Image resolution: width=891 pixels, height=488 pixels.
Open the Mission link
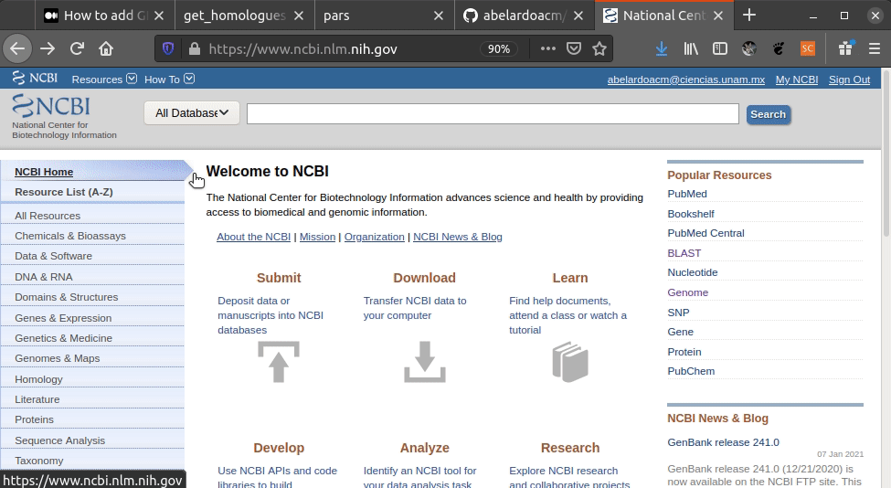pyautogui.click(x=317, y=237)
